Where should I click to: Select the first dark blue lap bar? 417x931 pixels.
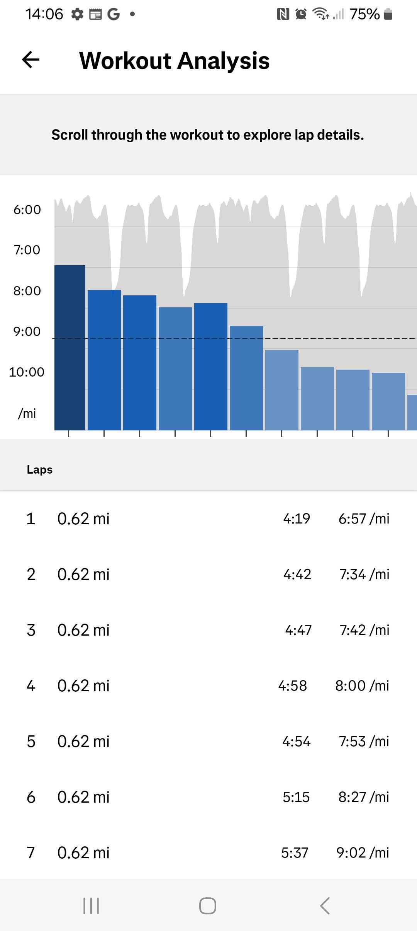point(69,347)
